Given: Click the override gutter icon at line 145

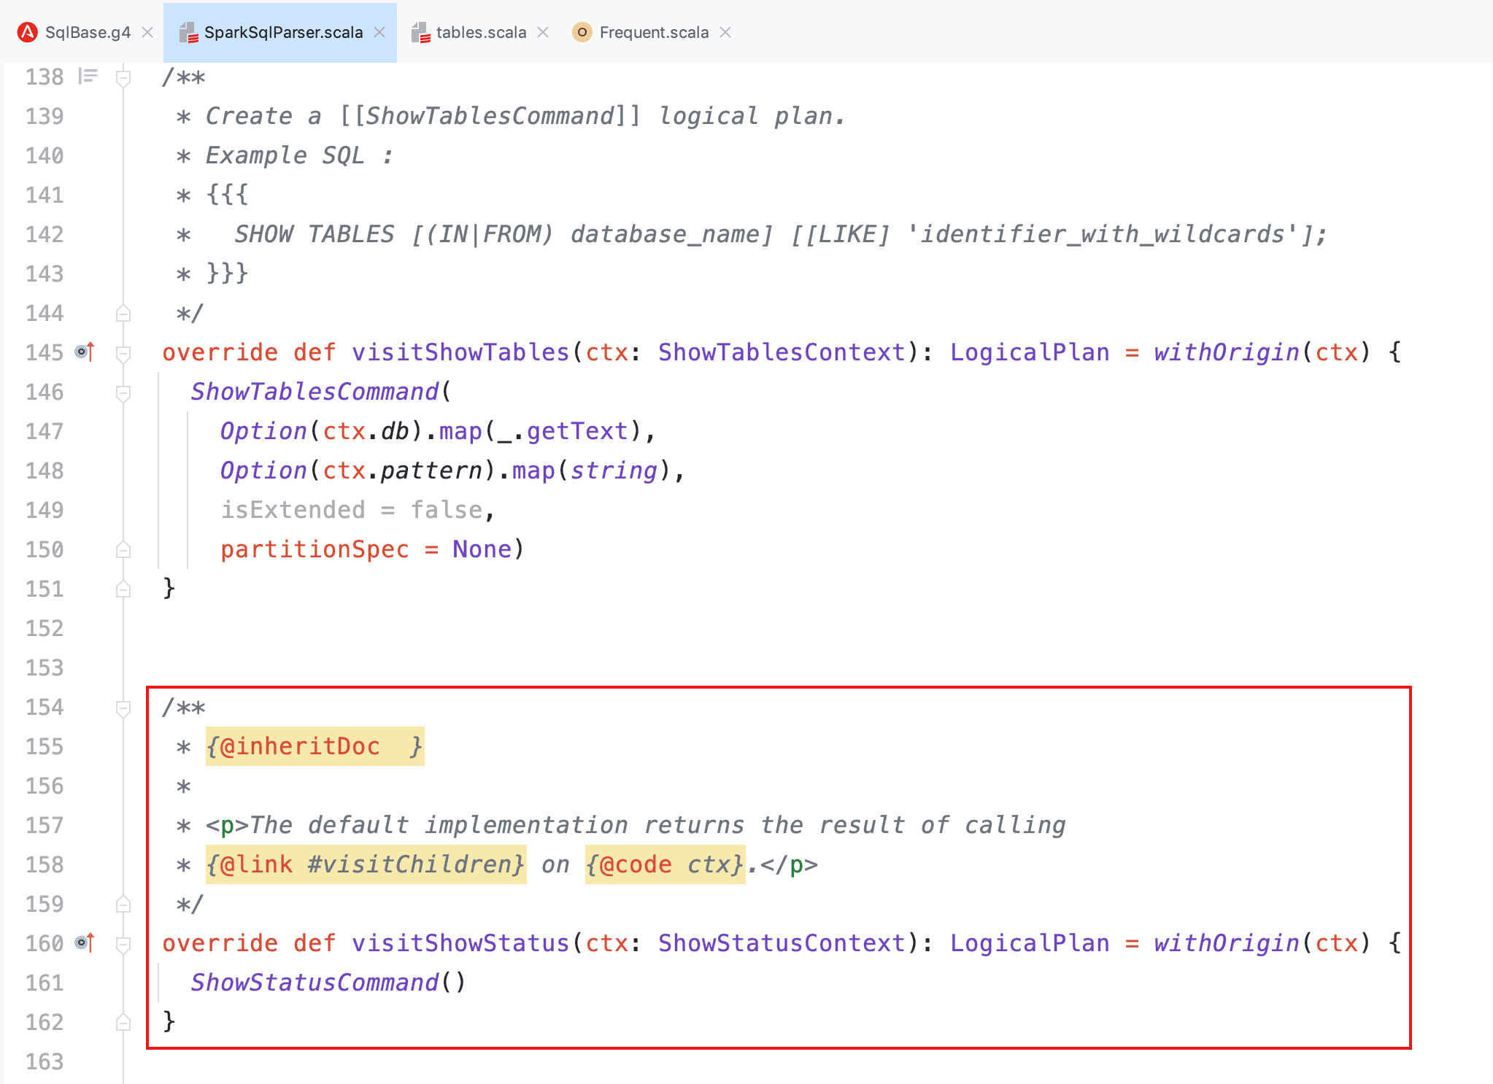Looking at the screenshot, I should coord(85,352).
